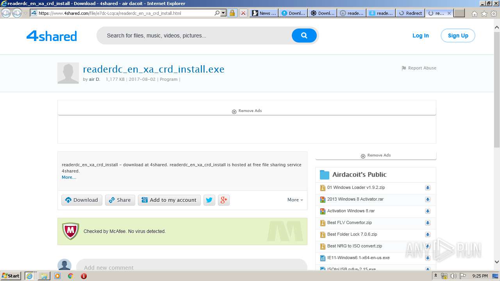
Task: Download 2013 Windows 8 Activator.rar via arrow icon
Action: pos(428,199)
